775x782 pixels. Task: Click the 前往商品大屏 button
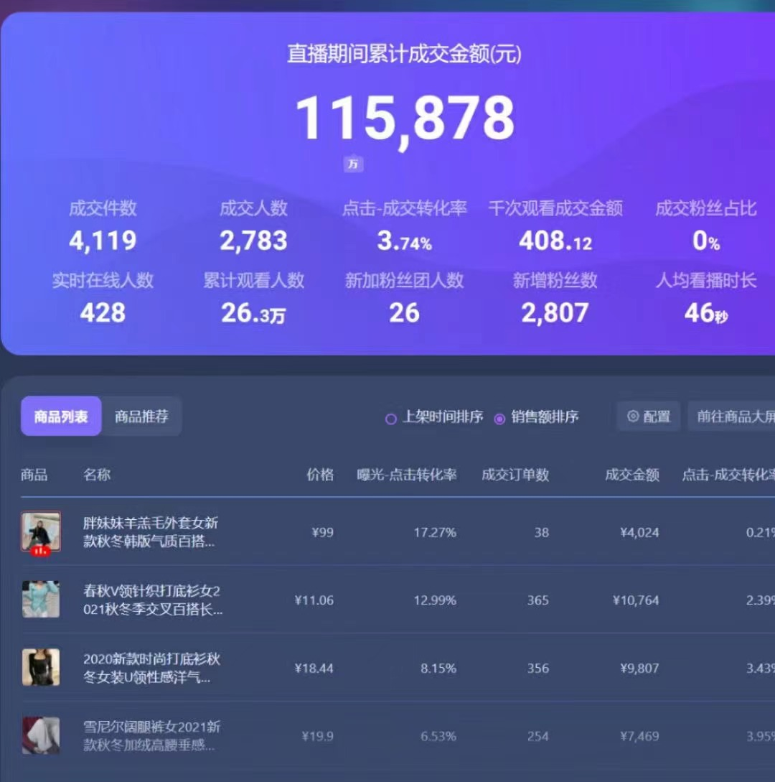click(734, 416)
